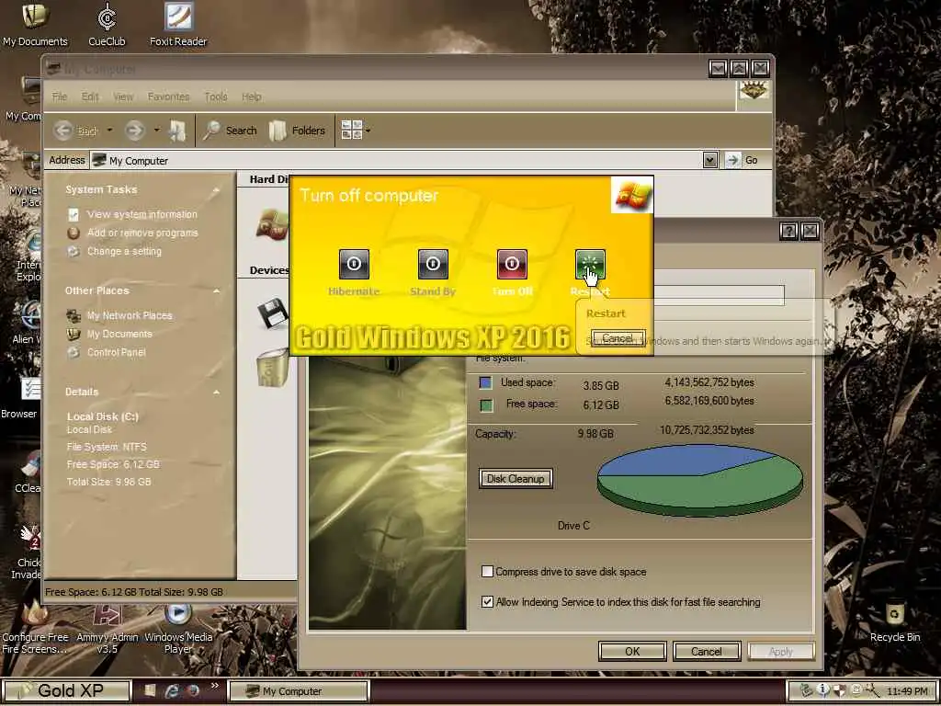Check Compress drive to save disk space
The height and width of the screenshot is (706, 941).
(x=487, y=572)
